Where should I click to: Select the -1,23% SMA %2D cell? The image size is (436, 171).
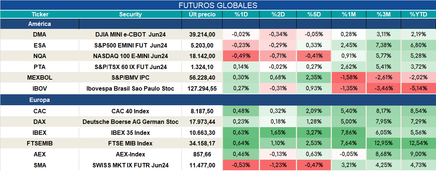point(278,165)
